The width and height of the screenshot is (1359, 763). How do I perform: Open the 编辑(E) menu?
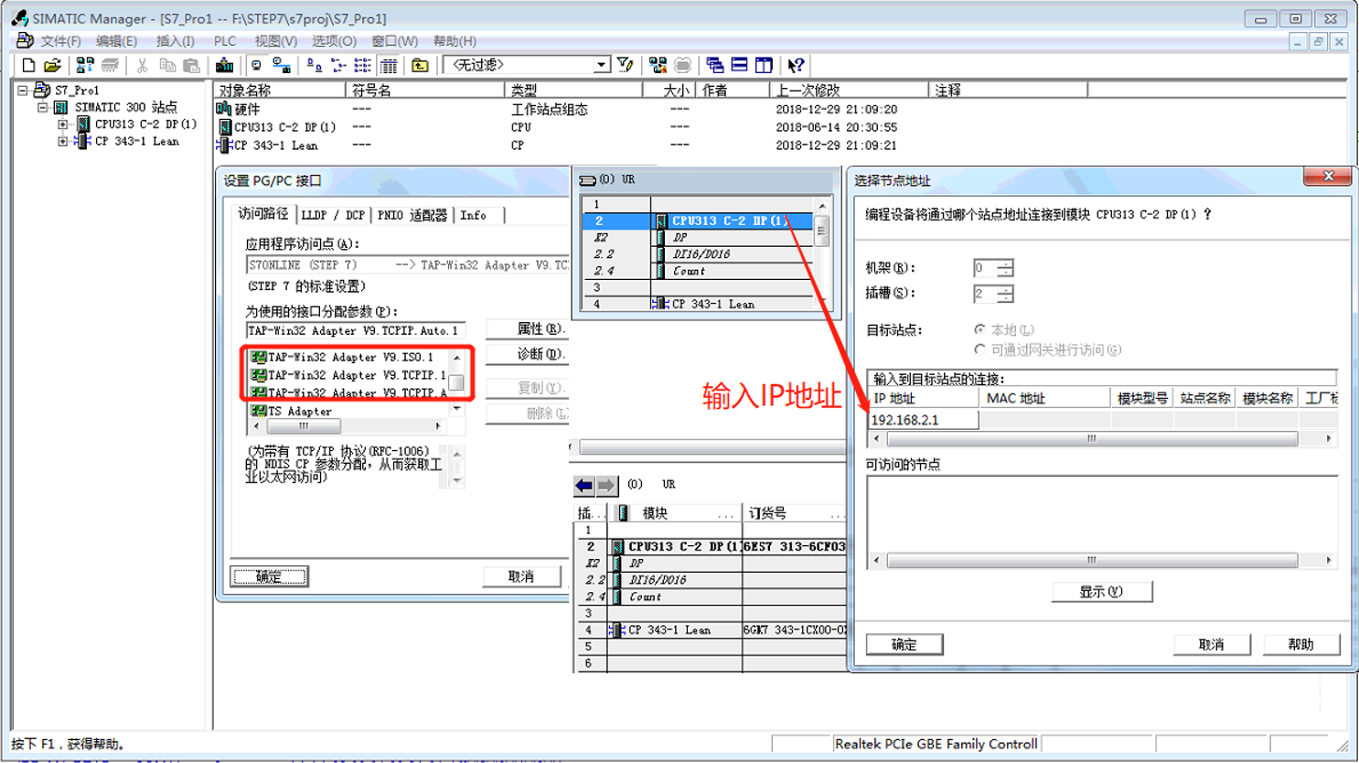(116, 41)
